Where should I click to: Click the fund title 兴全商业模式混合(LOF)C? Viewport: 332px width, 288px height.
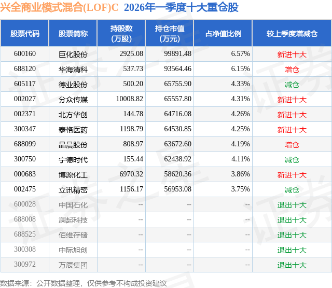pyautogui.click(x=59, y=7)
